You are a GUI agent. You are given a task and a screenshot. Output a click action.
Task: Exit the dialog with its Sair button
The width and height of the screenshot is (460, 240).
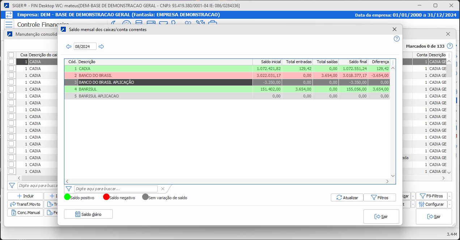pyautogui.click(x=381, y=217)
